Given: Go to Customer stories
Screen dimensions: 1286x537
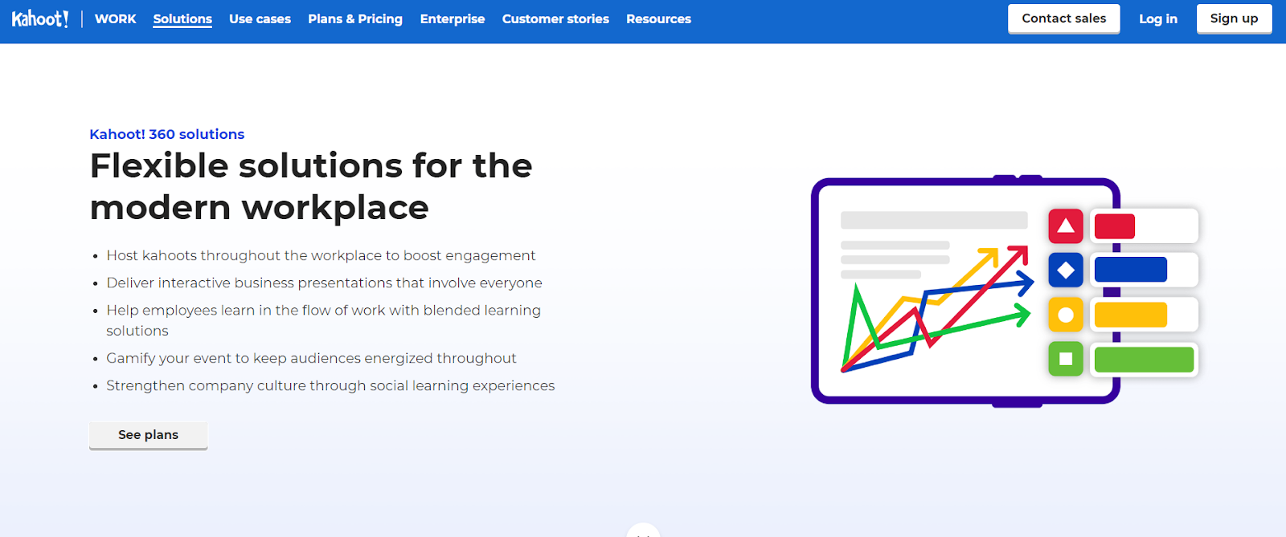Looking at the screenshot, I should click(x=555, y=18).
